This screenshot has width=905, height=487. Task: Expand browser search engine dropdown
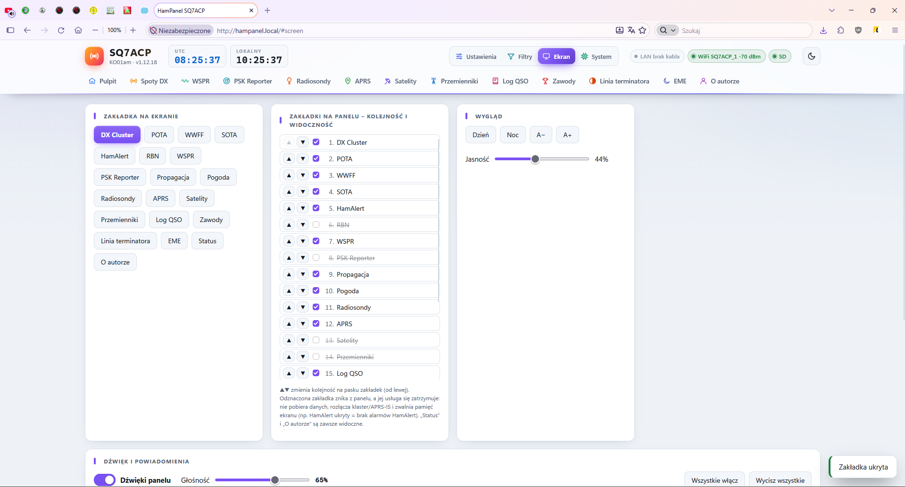pos(667,30)
